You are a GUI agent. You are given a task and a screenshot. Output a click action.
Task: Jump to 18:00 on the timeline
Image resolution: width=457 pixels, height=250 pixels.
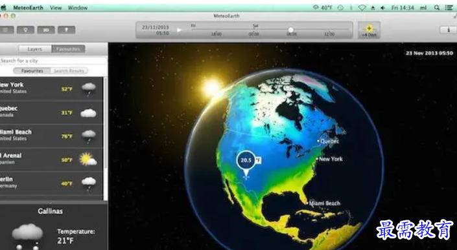(x=216, y=34)
